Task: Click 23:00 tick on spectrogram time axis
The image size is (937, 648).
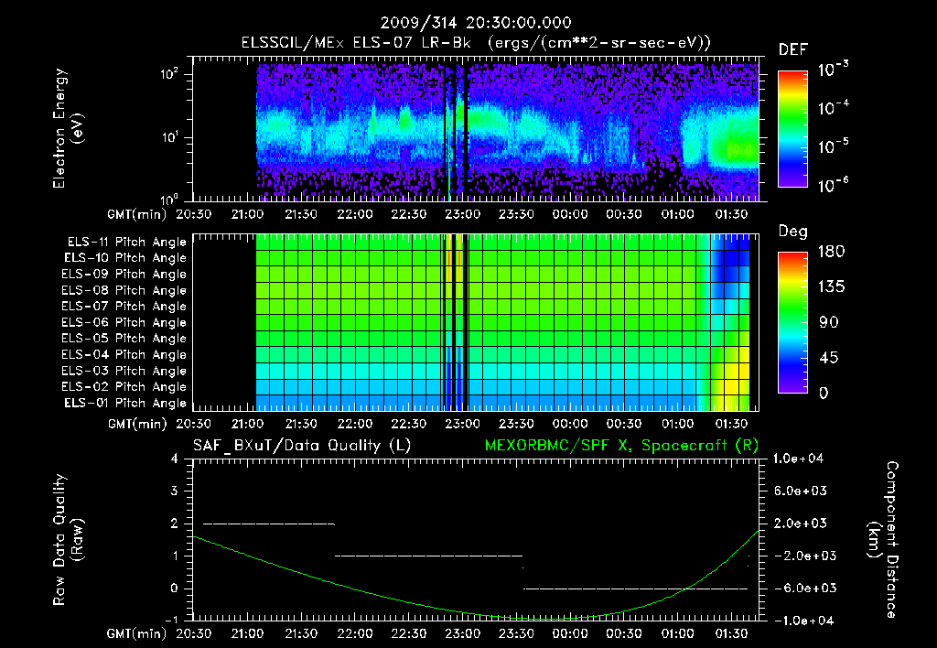Action: [x=462, y=214]
